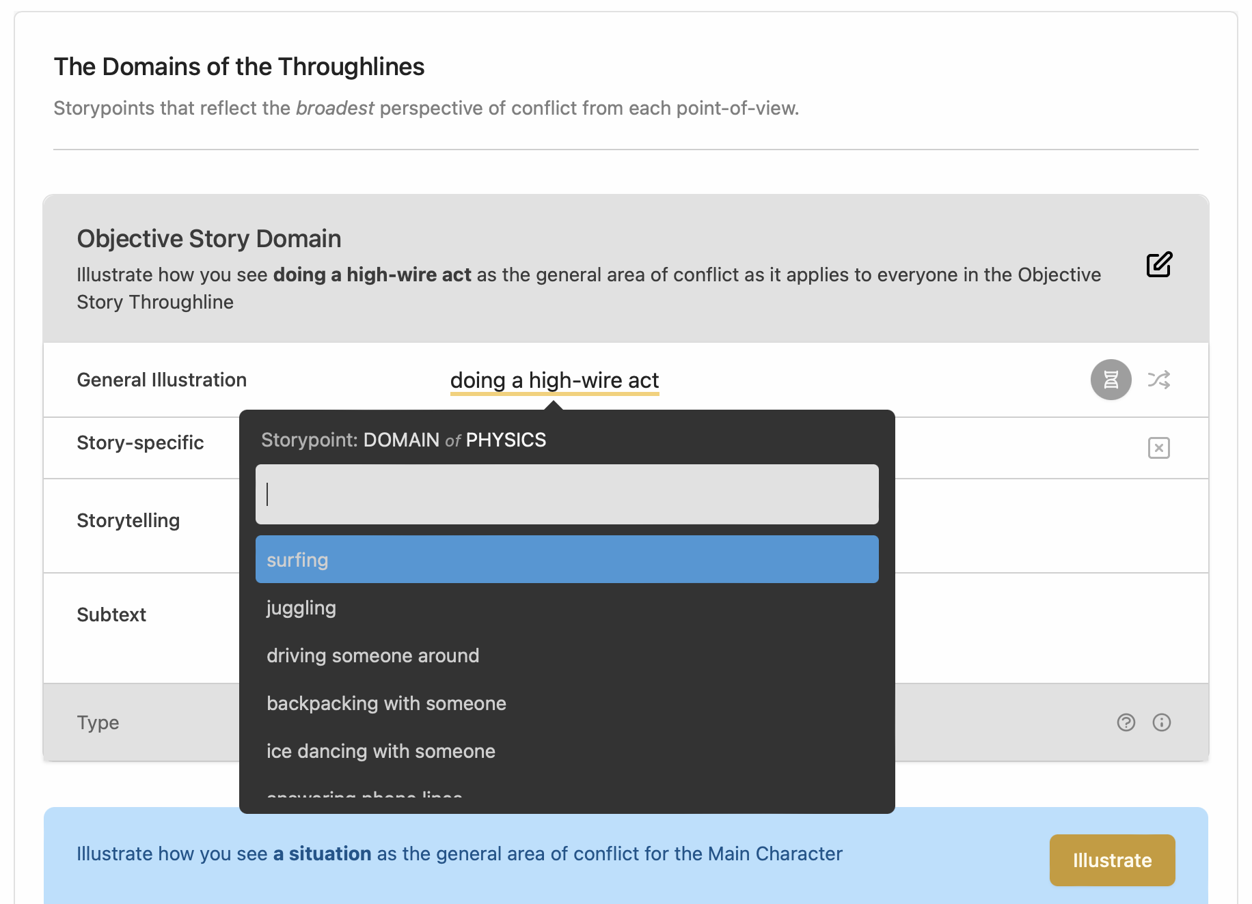Click the hourglass DNA icon button
1252x904 pixels.
[x=1111, y=380]
